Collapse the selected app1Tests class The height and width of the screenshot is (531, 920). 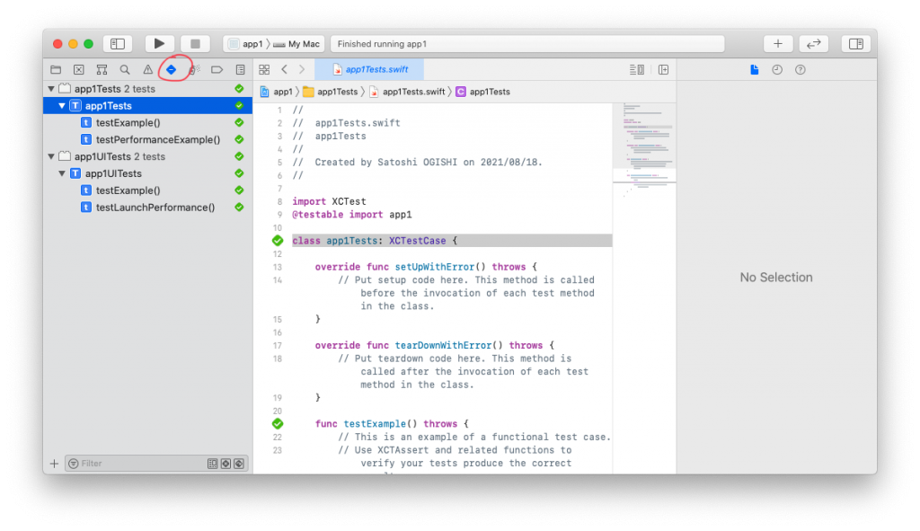point(62,106)
